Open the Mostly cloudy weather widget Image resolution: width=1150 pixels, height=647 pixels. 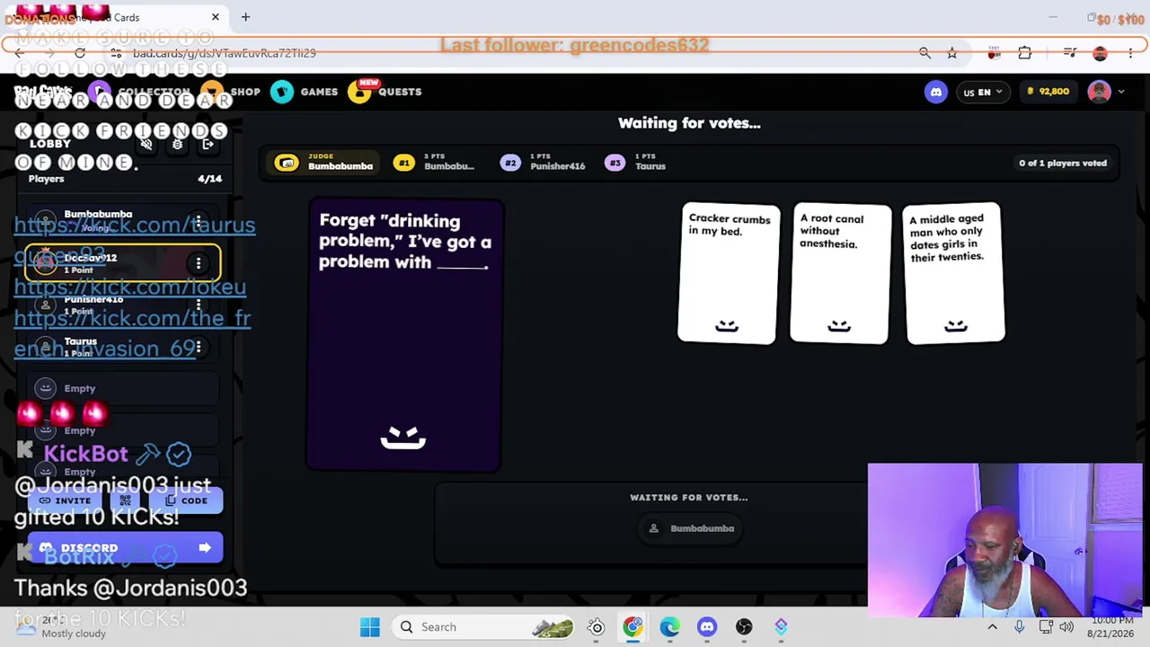point(61,626)
